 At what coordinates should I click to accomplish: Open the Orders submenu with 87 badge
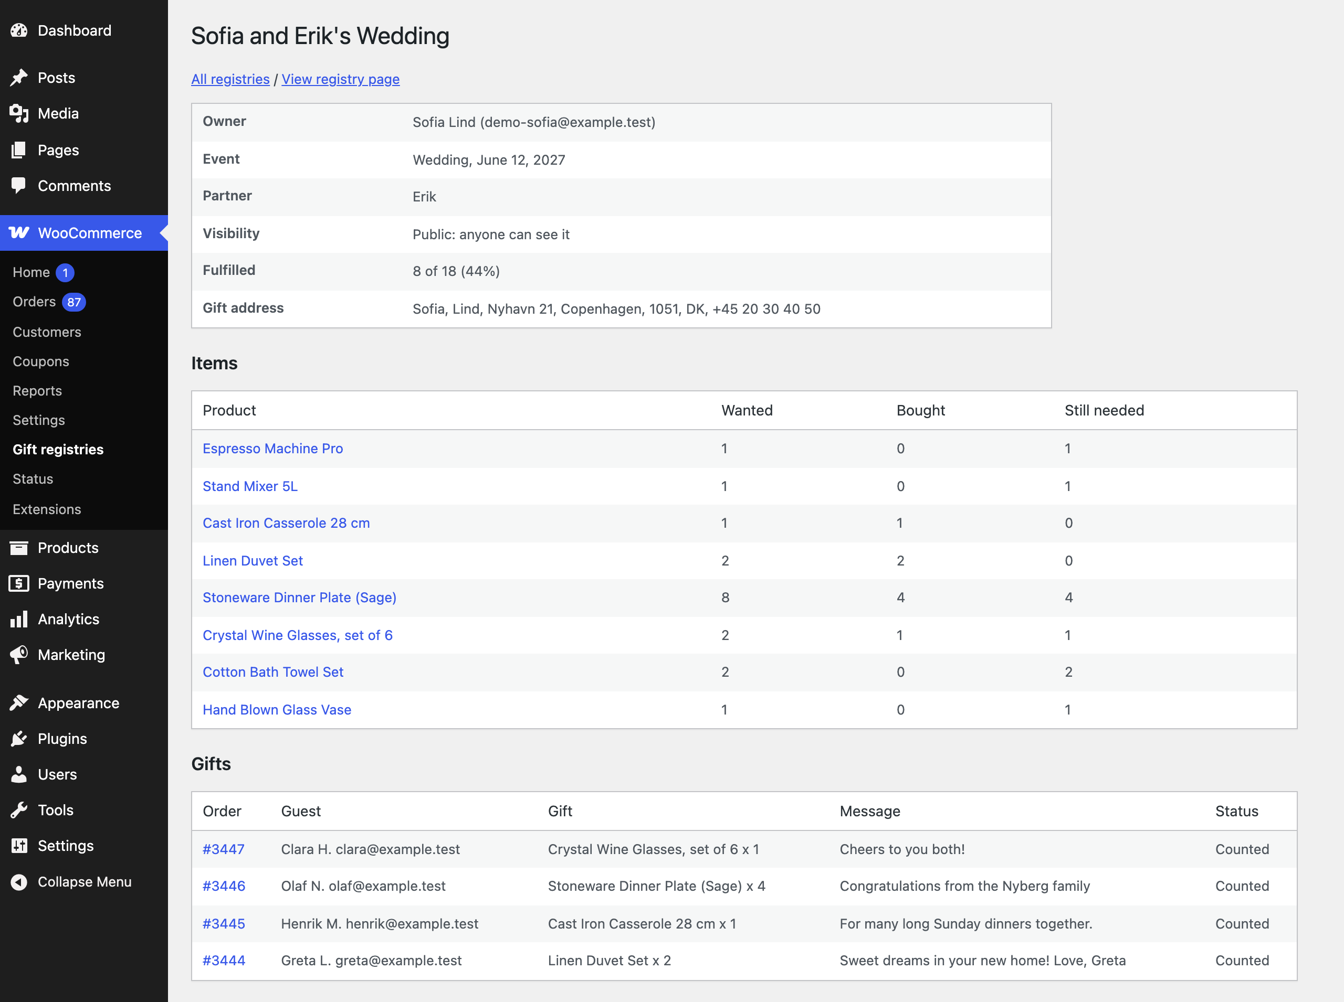[34, 302]
